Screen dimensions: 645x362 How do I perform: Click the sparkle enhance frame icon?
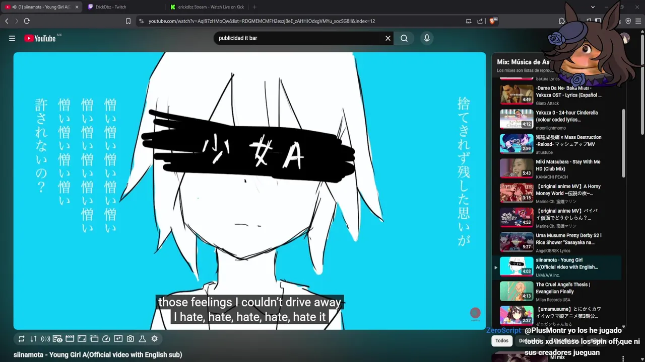tap(118, 339)
